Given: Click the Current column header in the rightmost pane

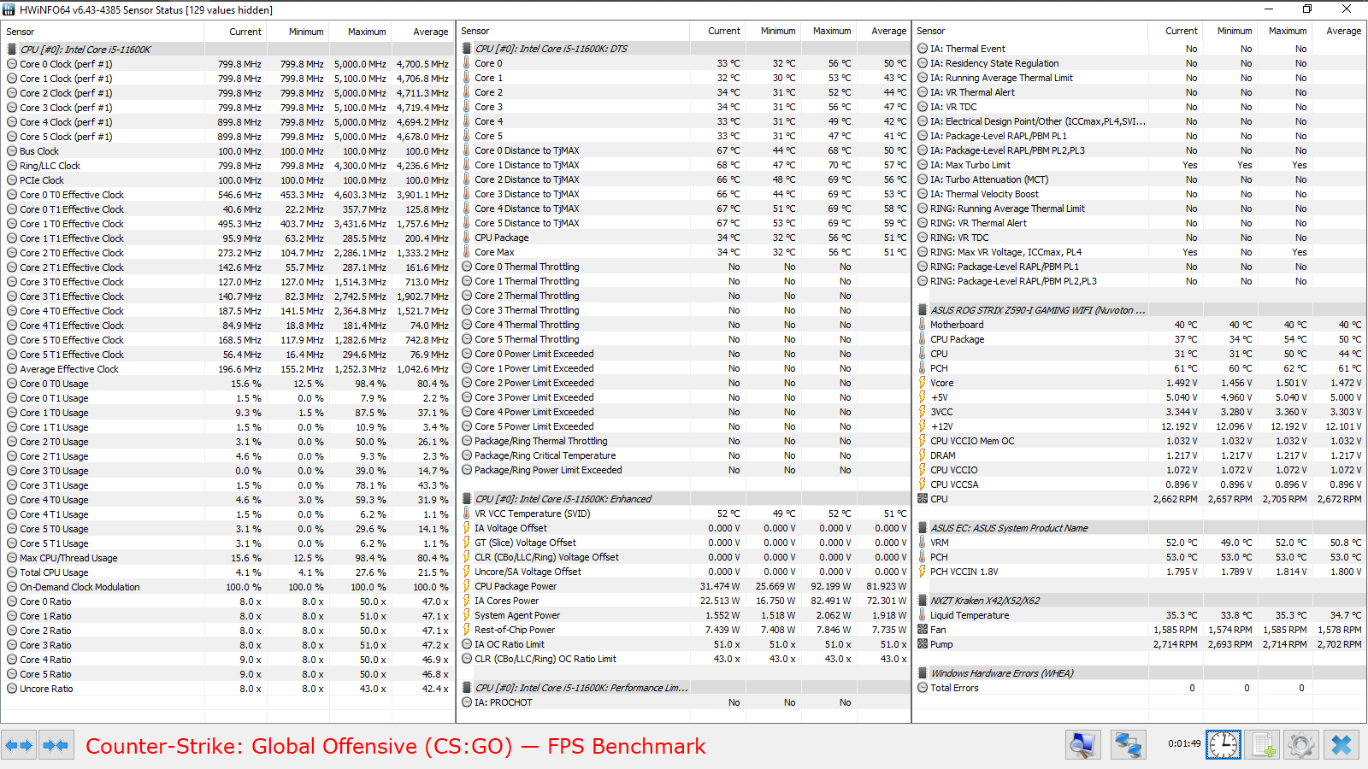Looking at the screenshot, I should point(1175,31).
